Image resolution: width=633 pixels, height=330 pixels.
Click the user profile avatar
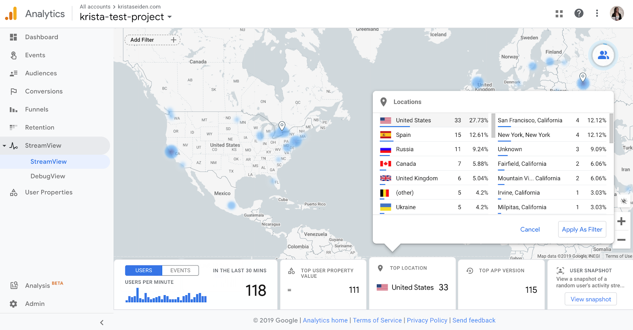pos(617,13)
